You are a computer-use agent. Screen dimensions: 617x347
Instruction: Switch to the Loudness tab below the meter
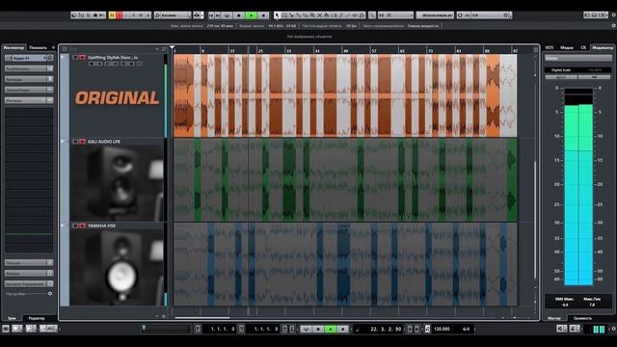click(x=582, y=318)
